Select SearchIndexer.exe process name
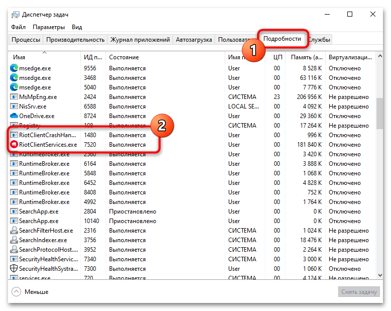This screenshot has height=311, width=391. 43,240
